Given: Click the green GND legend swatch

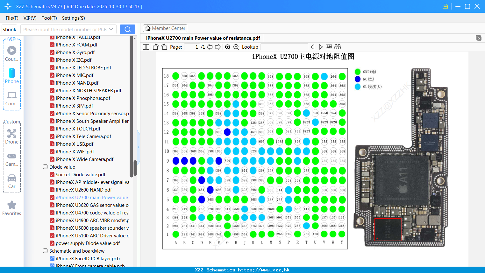Looking at the screenshot, I should click(358, 72).
